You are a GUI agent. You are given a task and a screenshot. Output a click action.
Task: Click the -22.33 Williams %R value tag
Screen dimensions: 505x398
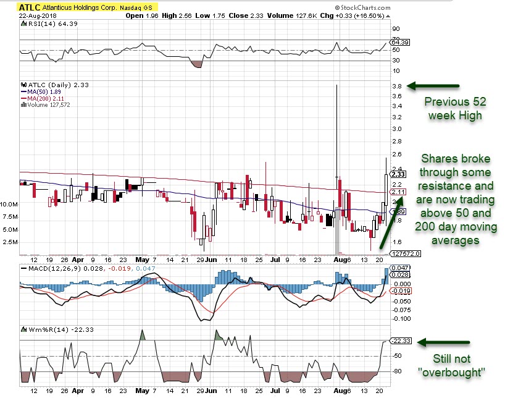pos(400,341)
